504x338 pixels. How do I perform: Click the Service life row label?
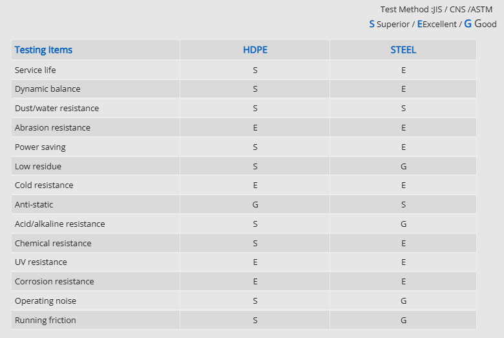pos(36,70)
